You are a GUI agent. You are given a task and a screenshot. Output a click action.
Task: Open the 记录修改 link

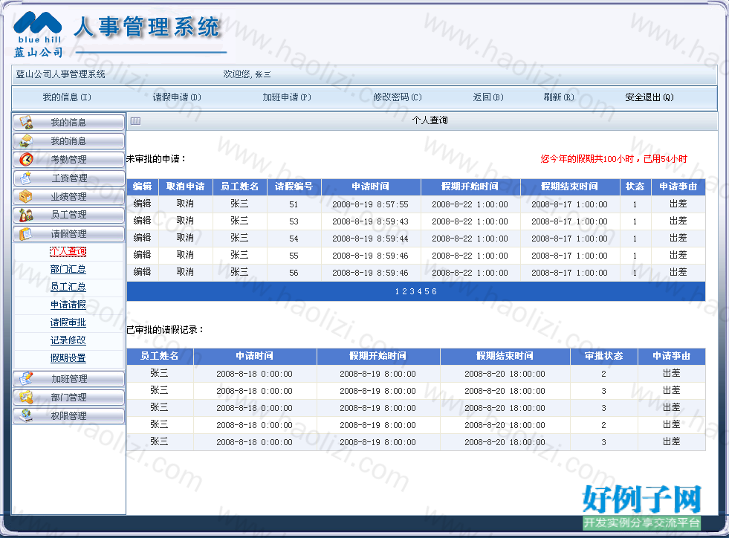[x=68, y=340]
